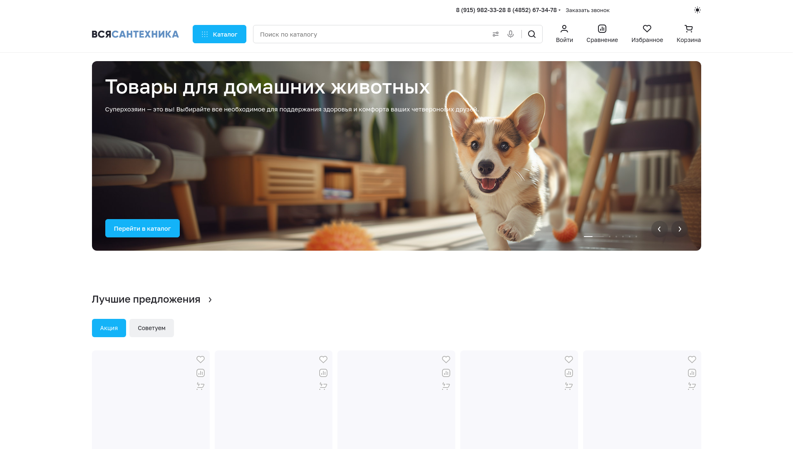Viewport: 799px width, 449px height.
Task: Add fifth product card to cart
Action: [692, 386]
